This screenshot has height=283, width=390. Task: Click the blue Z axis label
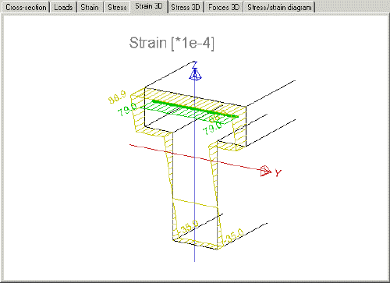195,65
